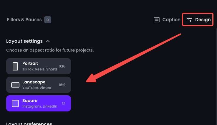
Task: Click the Layout settings heading
Action: (x=24, y=41)
